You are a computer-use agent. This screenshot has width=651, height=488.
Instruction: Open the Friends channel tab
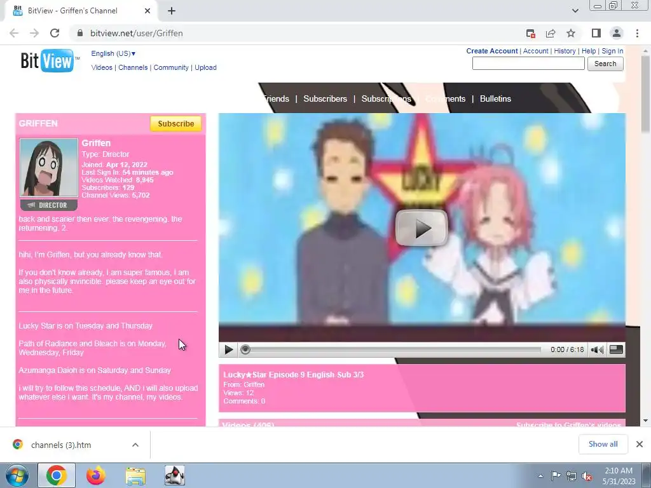(x=276, y=98)
